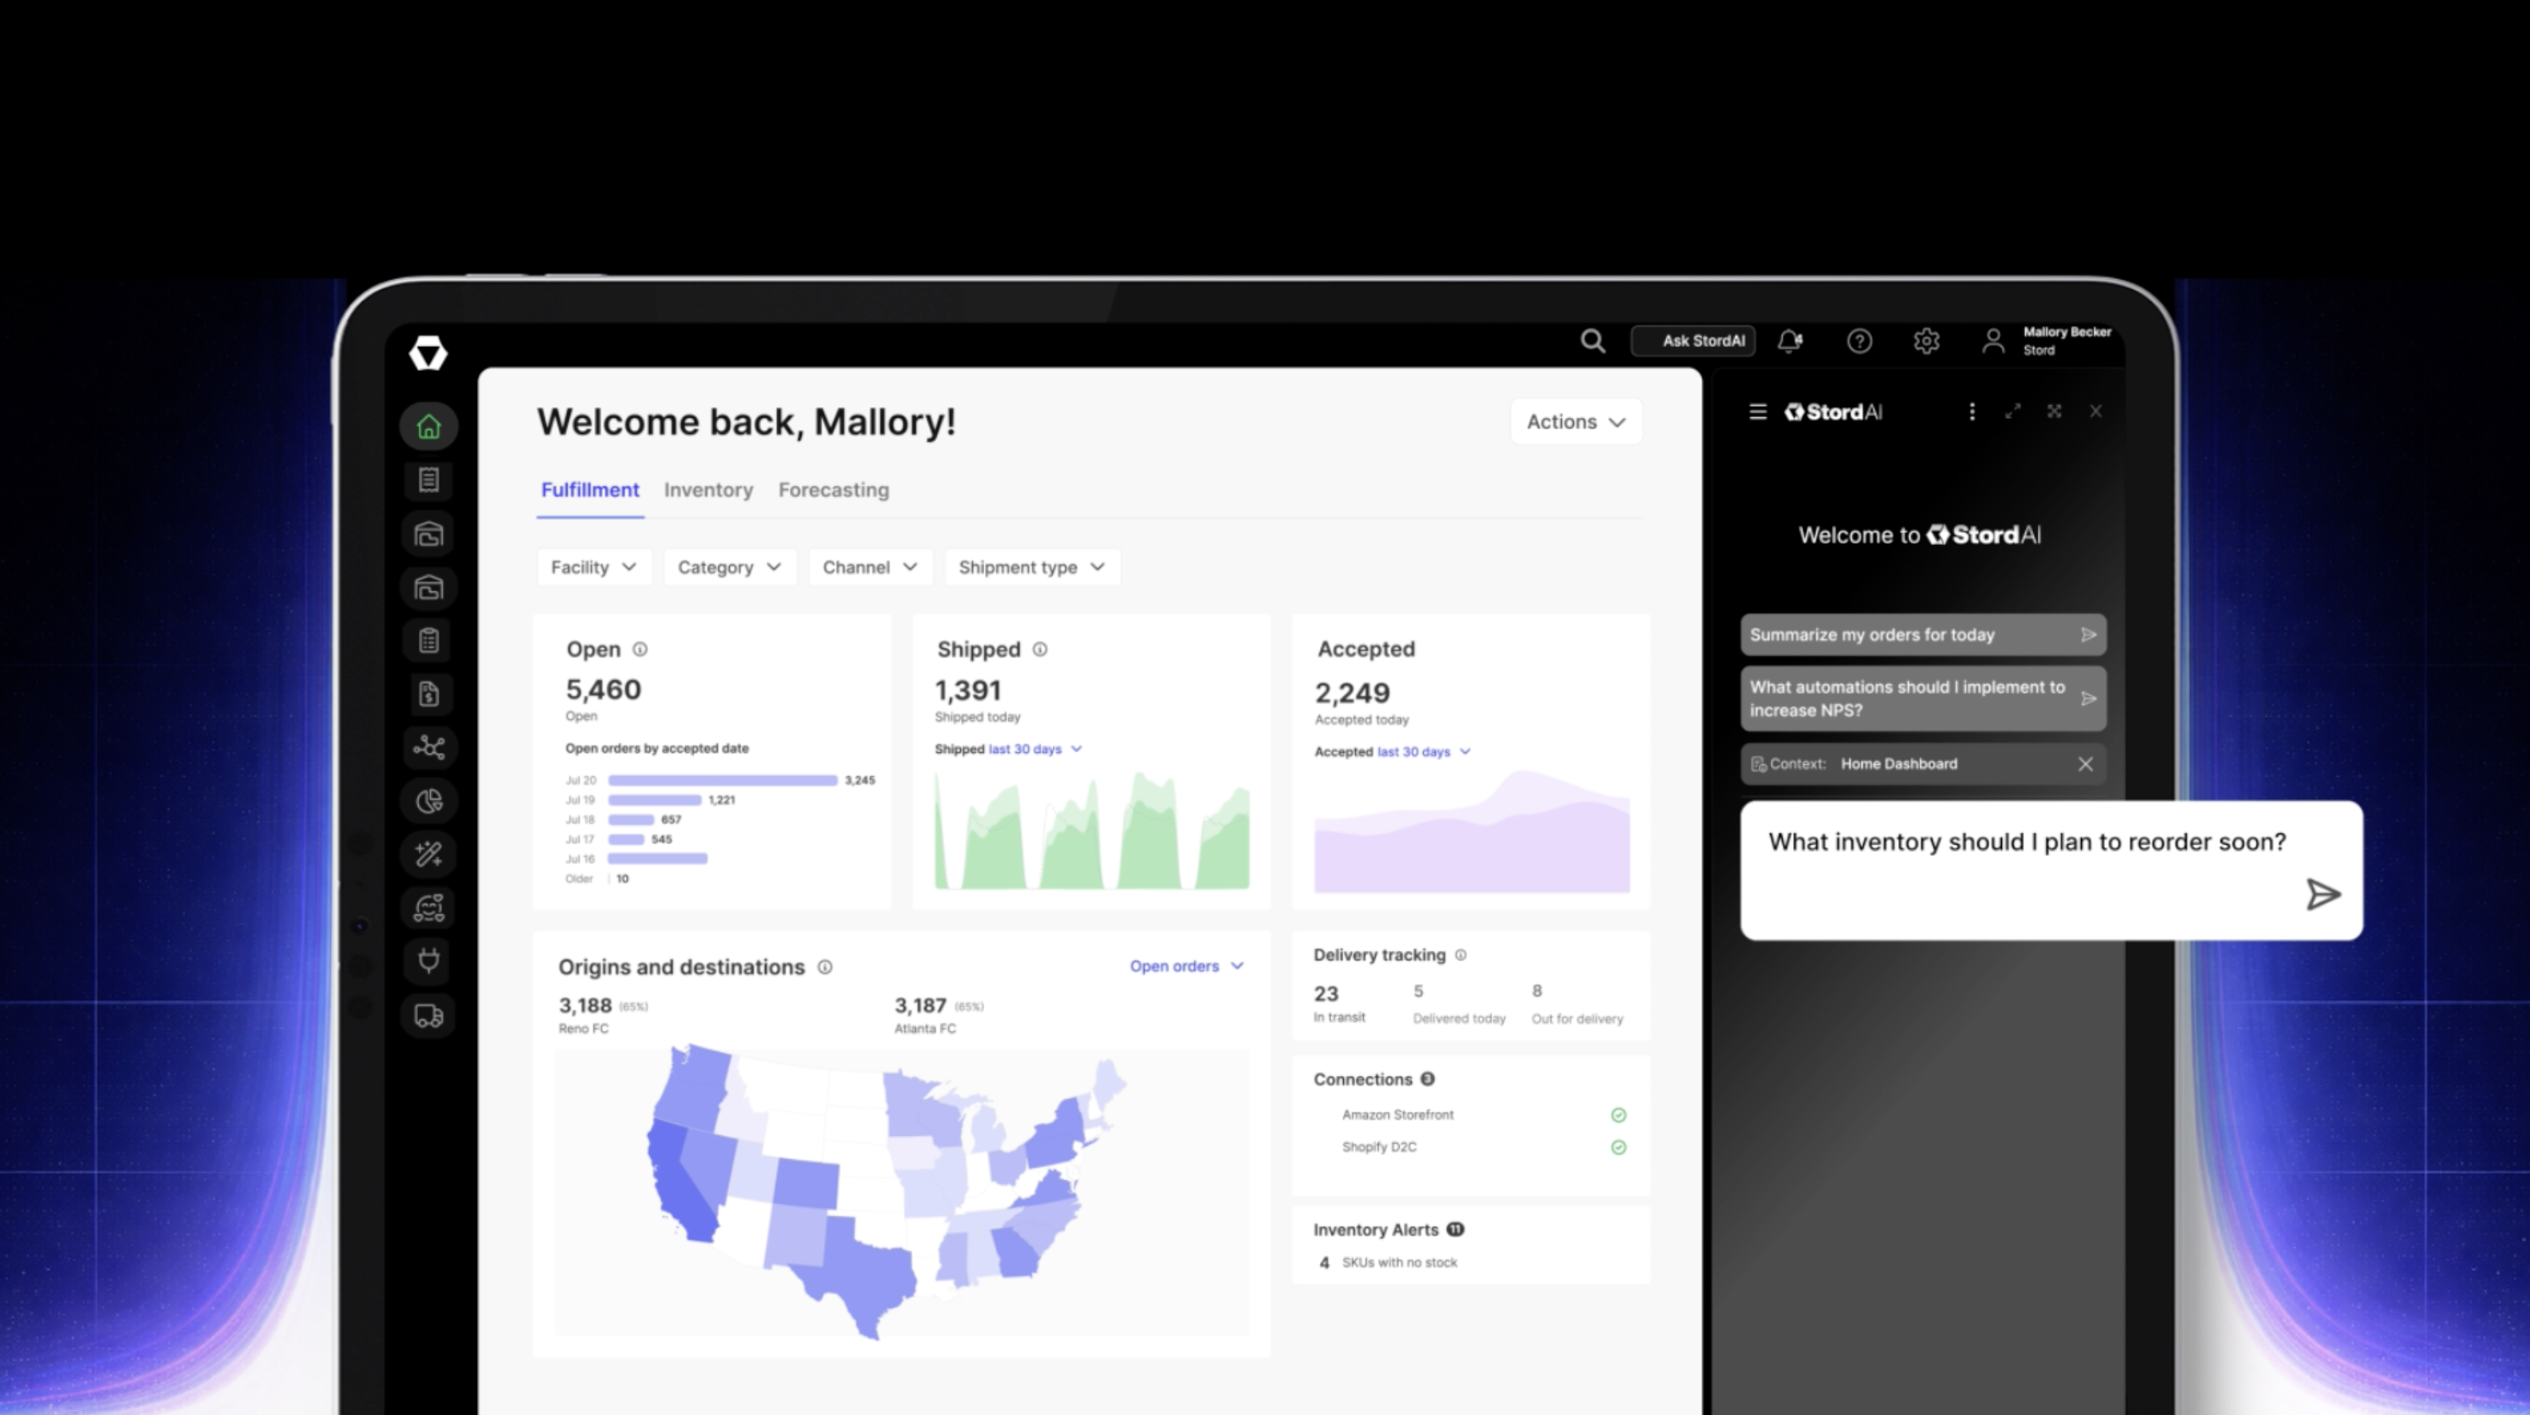Open the settings gear icon
Screen dimensions: 2530x1415
click(1926, 341)
